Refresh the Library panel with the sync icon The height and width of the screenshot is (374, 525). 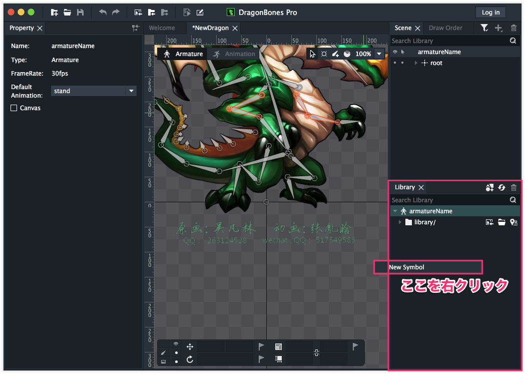501,187
